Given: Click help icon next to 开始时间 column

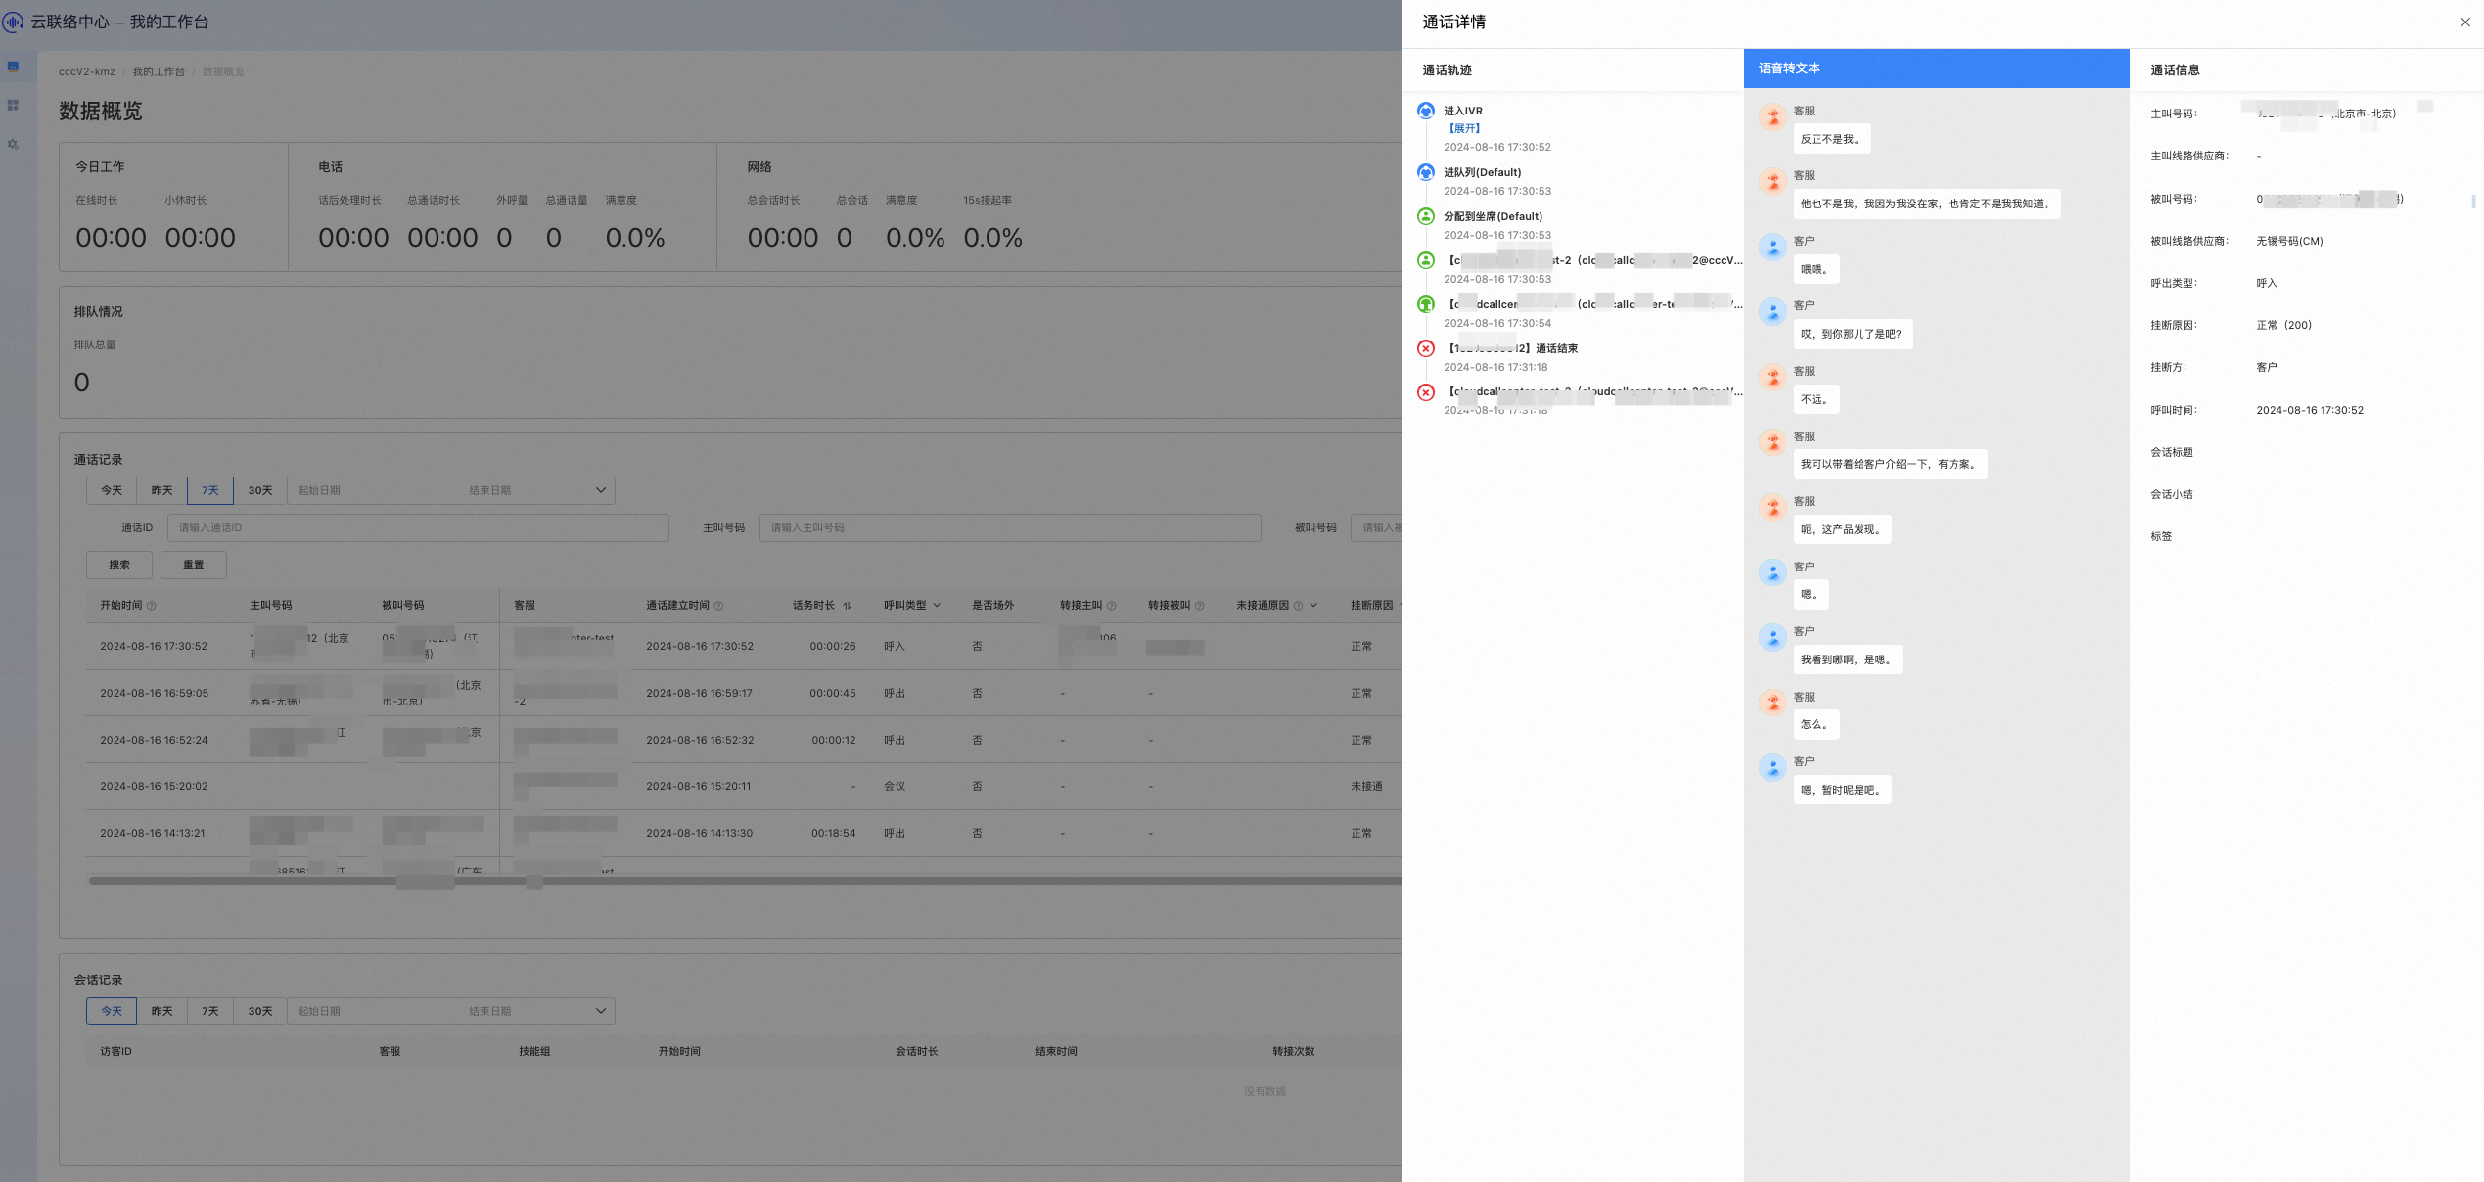Looking at the screenshot, I should 151,606.
